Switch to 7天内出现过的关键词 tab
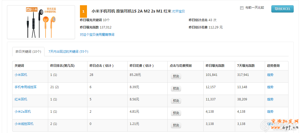Image resolution: width=301 pixels, height=133 pixels. click(x=68, y=52)
